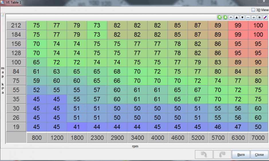This screenshot has width=269, height=161.
Task: Select the 156 kPa row header
Action: (16, 44)
